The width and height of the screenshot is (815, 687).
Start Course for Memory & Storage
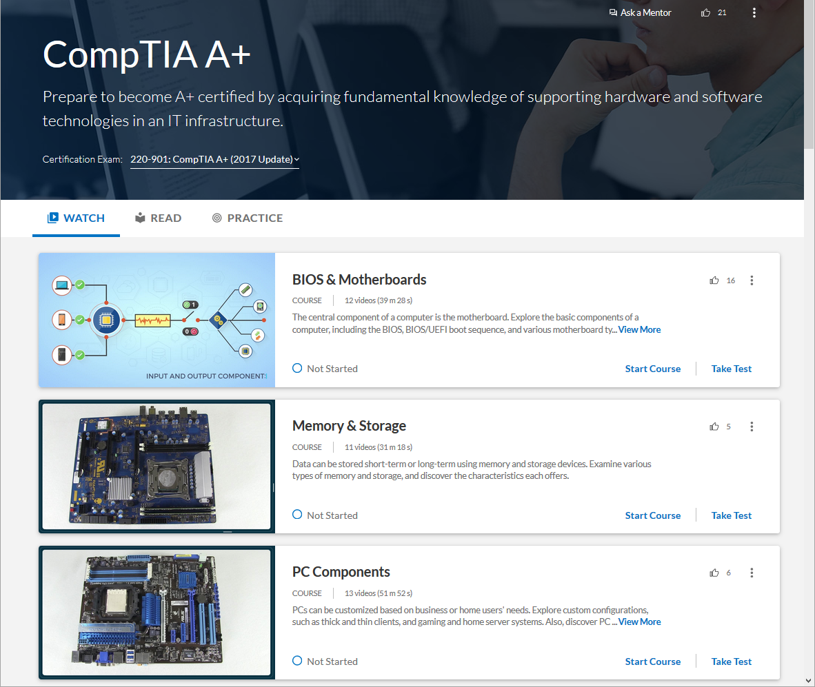click(x=653, y=515)
